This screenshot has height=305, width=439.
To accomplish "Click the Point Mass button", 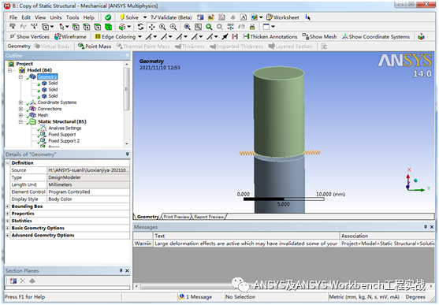I will point(95,46).
